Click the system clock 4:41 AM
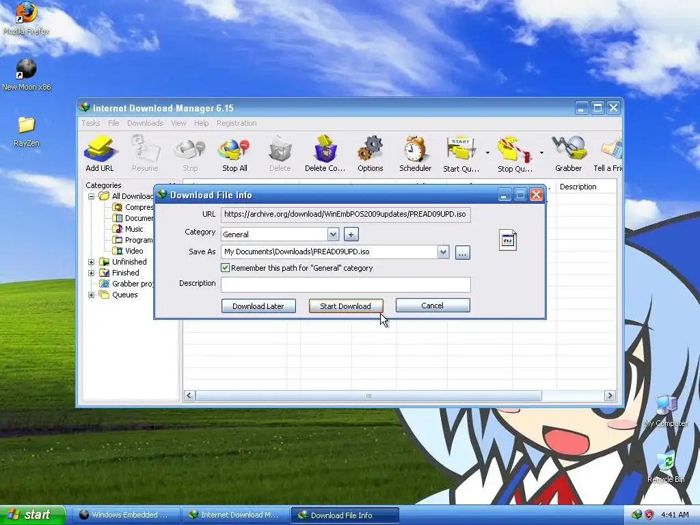700x525 pixels. pyautogui.click(x=675, y=515)
